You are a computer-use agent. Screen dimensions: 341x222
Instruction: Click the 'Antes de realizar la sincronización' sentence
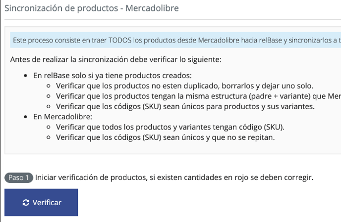[x=115, y=59]
